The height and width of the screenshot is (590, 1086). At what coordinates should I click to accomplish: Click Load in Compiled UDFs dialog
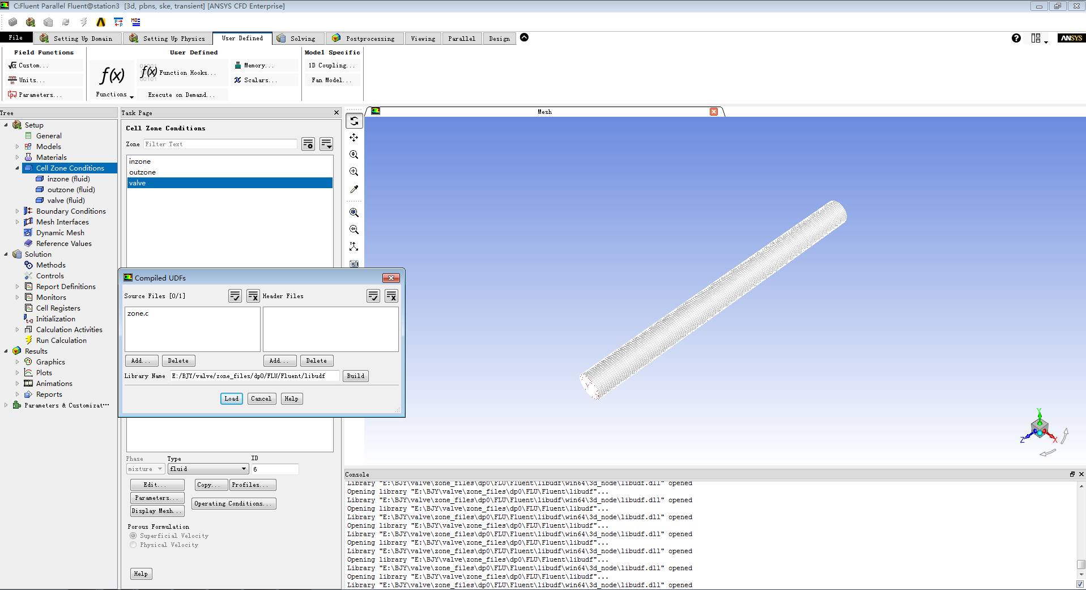[x=232, y=398]
